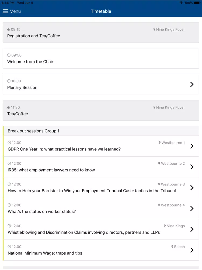202x270 pixels.
Task: Open IR35 session chevron arrow
Action: (192, 167)
